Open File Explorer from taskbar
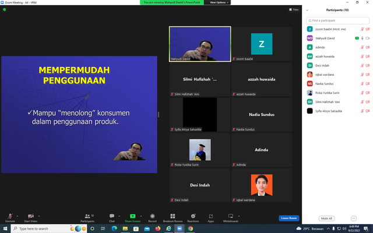The height and width of the screenshot is (233, 373). click(x=125, y=228)
